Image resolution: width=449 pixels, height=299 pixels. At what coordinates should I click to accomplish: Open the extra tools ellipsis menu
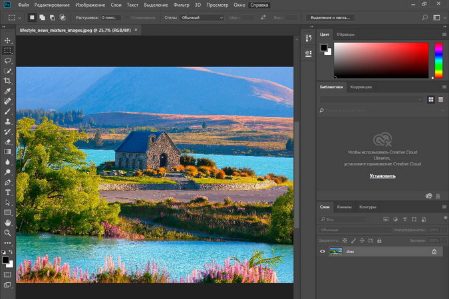(x=7, y=243)
